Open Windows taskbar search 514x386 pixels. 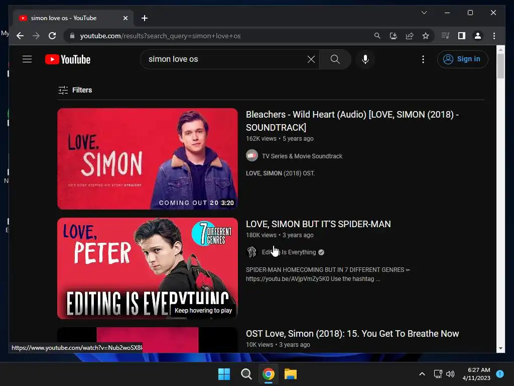(x=246, y=374)
